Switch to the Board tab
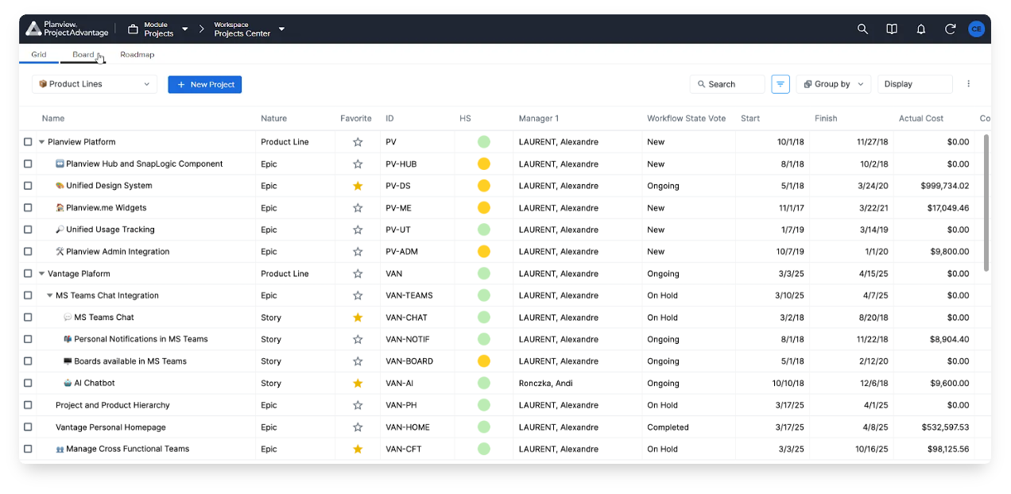This screenshot has width=1011, height=494. click(x=83, y=55)
